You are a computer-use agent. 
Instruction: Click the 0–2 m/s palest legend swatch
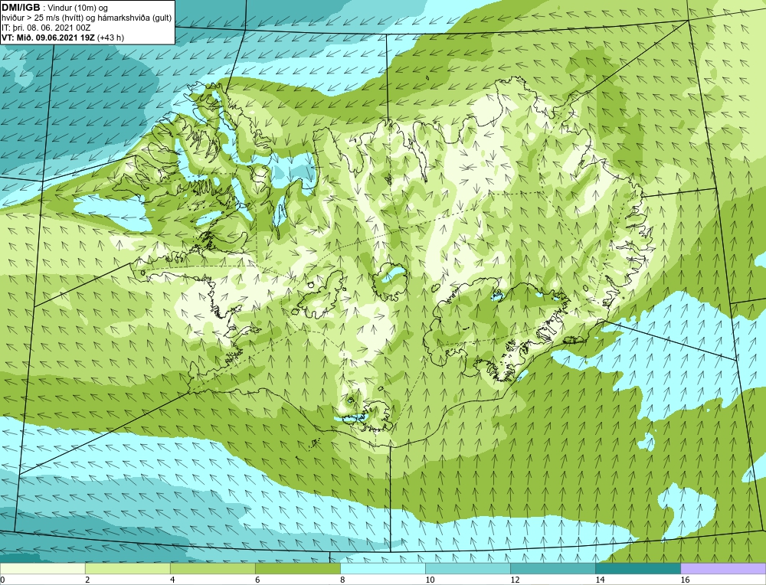point(42,568)
